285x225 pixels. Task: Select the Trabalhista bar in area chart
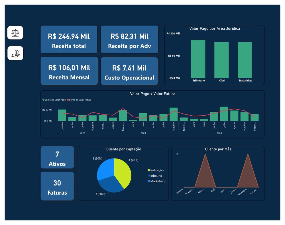(x=245, y=60)
